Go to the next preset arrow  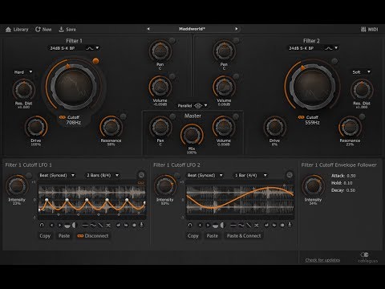tap(237, 29)
